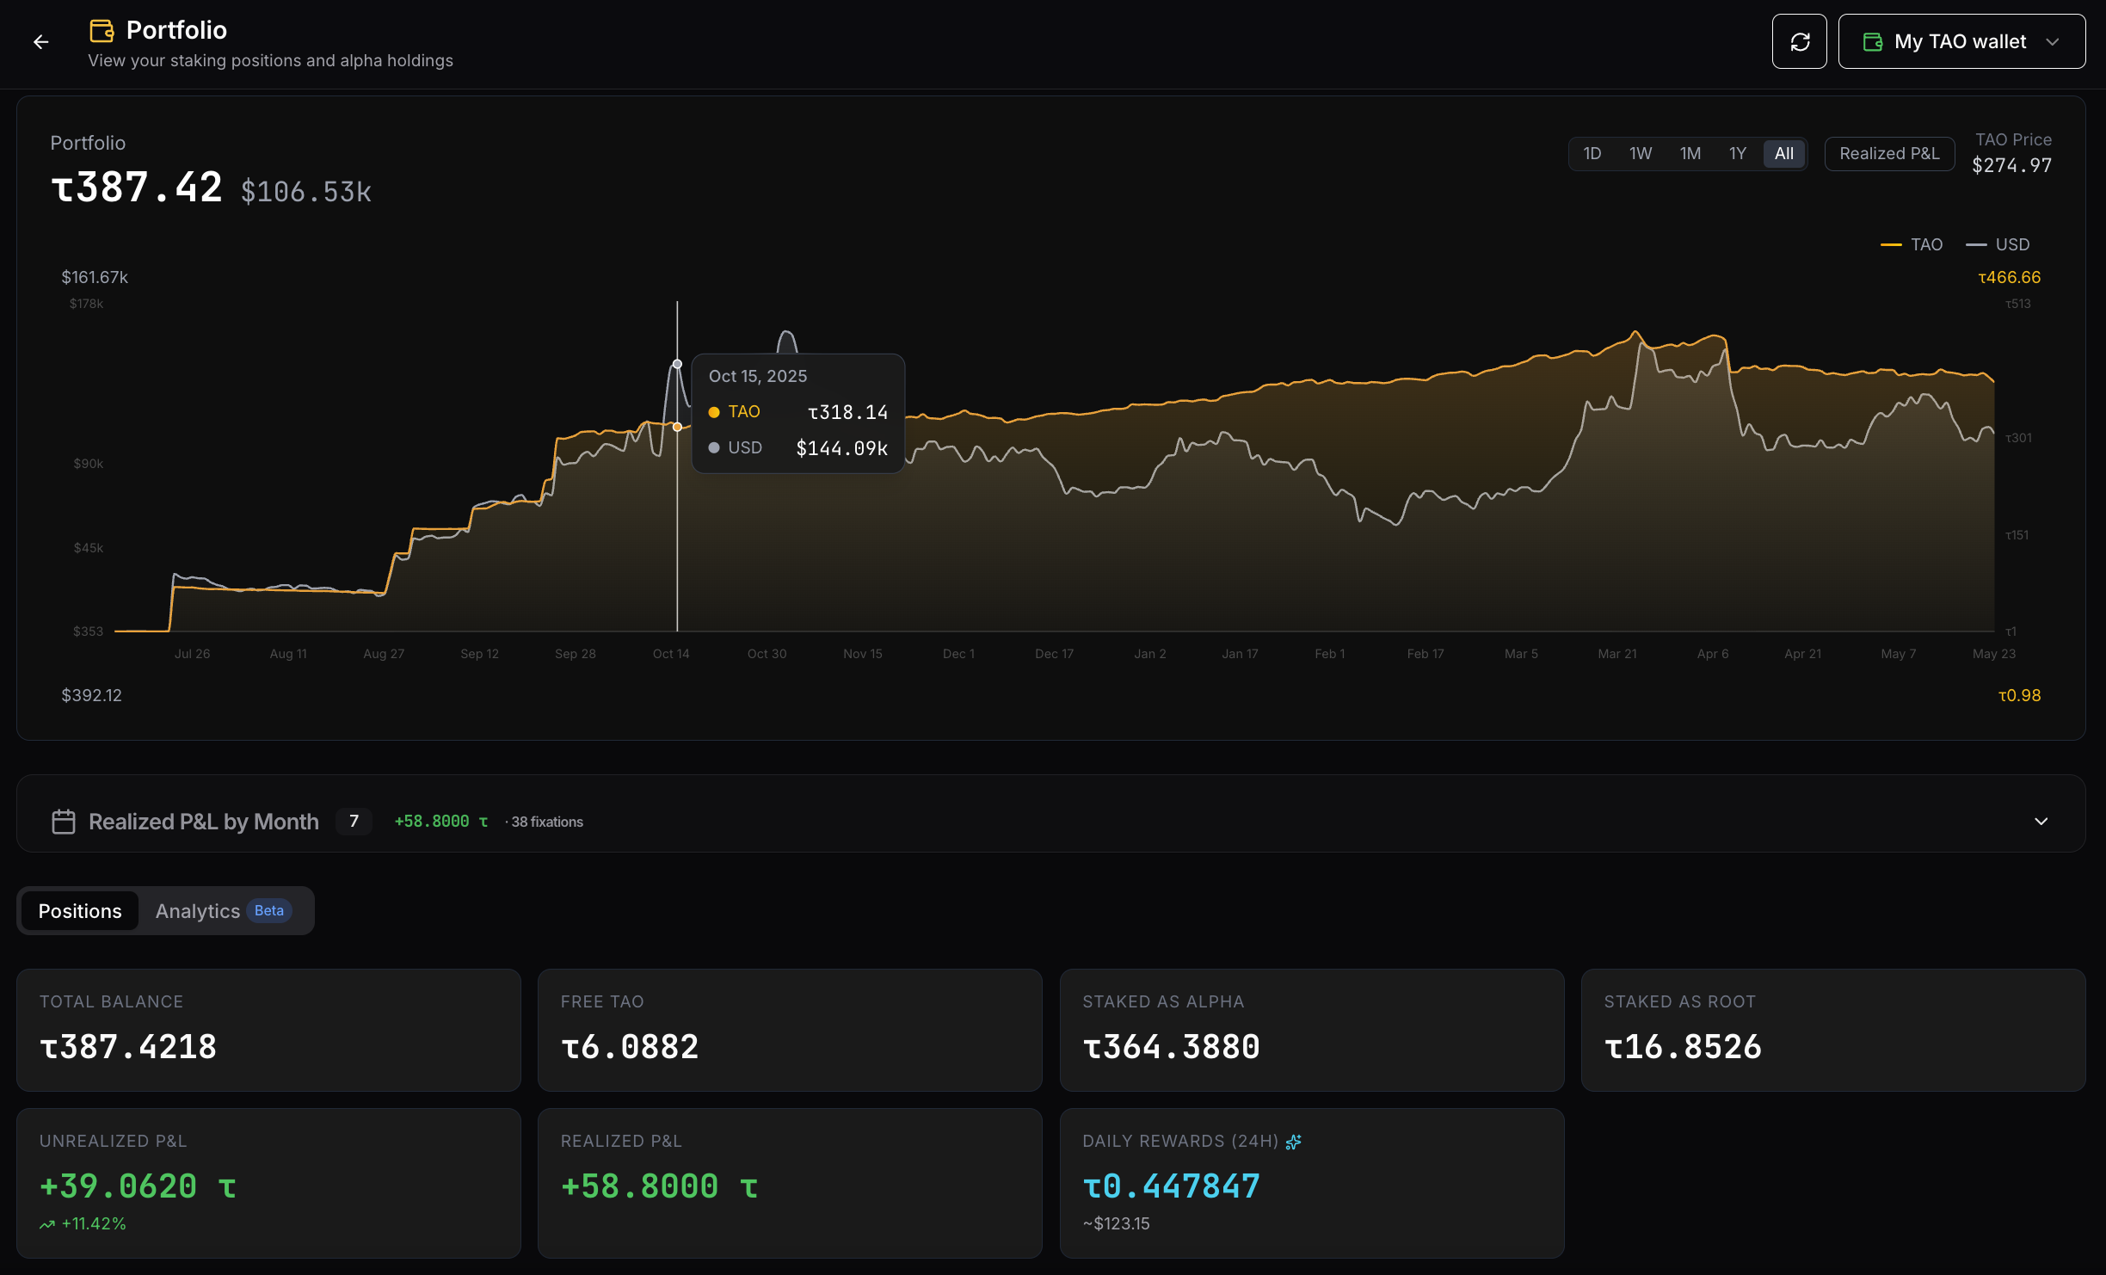Click the Beta badge on Analytics tab
Viewport: 2106px width, 1275px height.
coord(269,911)
